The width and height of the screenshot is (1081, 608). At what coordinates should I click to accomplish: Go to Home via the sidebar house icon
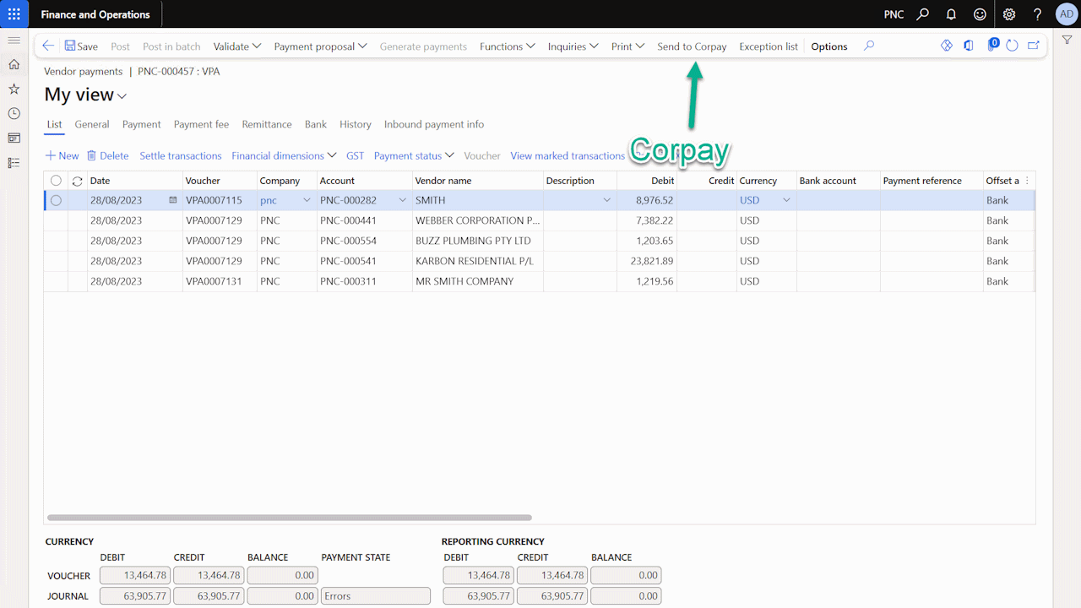14,63
